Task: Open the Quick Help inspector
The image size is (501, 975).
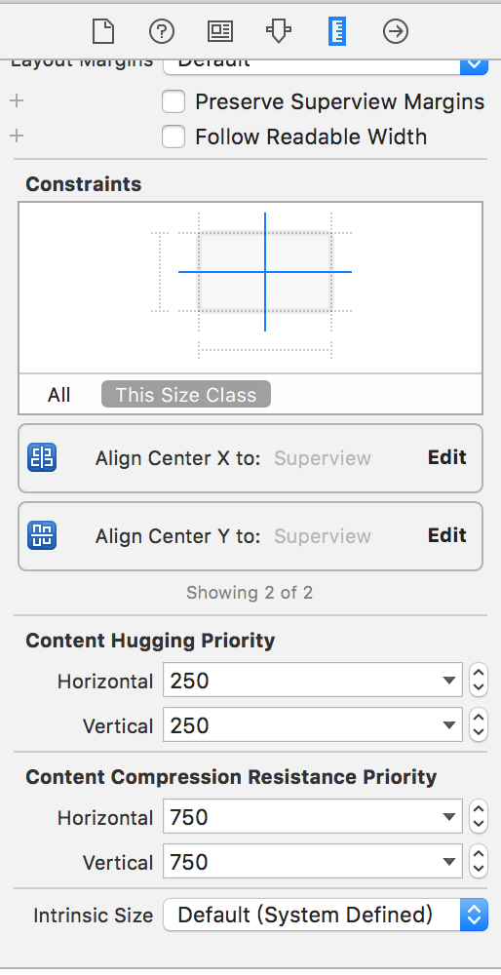Action: click(162, 31)
